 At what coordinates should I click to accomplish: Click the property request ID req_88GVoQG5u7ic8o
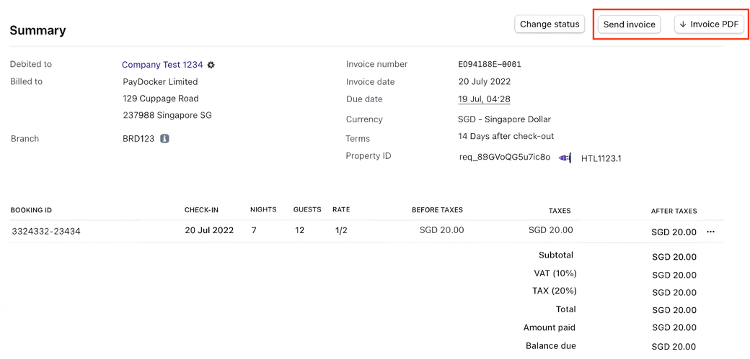click(x=505, y=157)
